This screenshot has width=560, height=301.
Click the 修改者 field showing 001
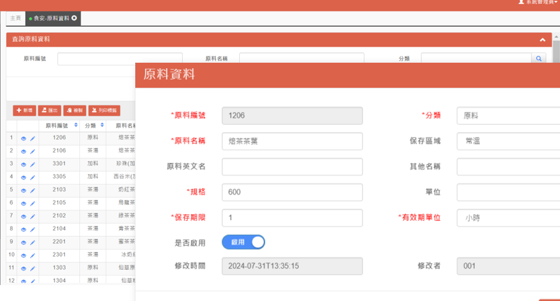coord(508,266)
